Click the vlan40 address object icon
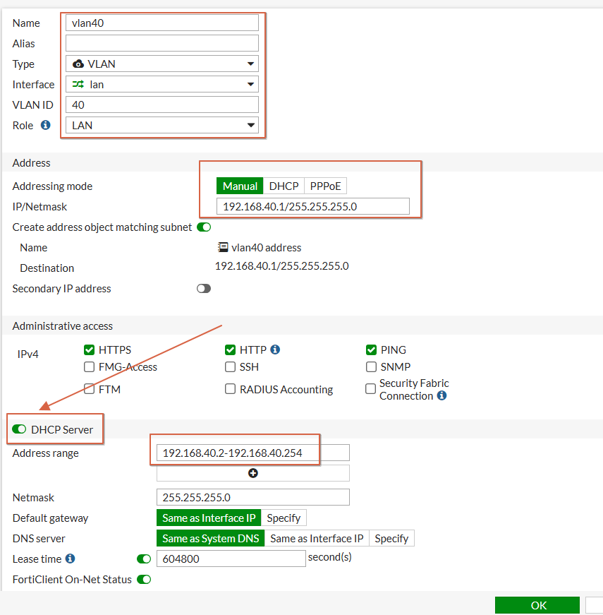603x615 pixels. click(223, 247)
